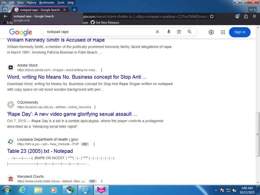This screenshot has width=260, height=195.
Task: Open the View menu
Action: tap(20, 3)
